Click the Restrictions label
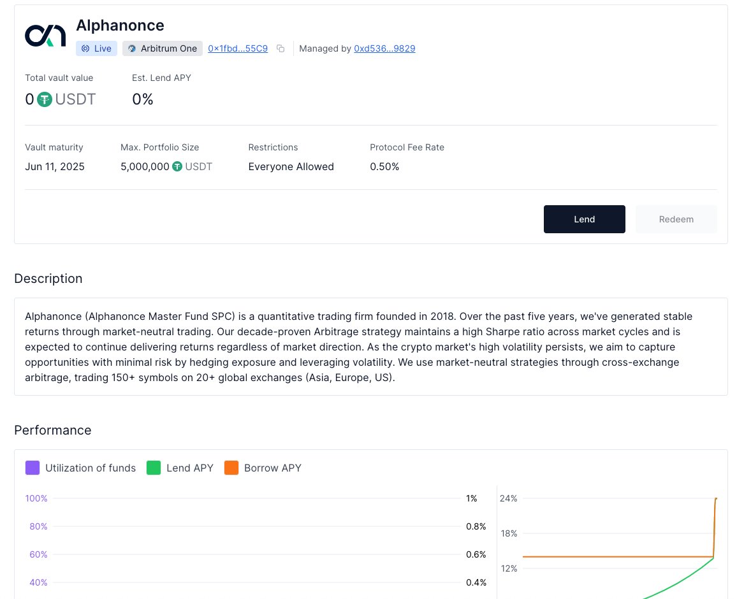737x599 pixels. 273,147
